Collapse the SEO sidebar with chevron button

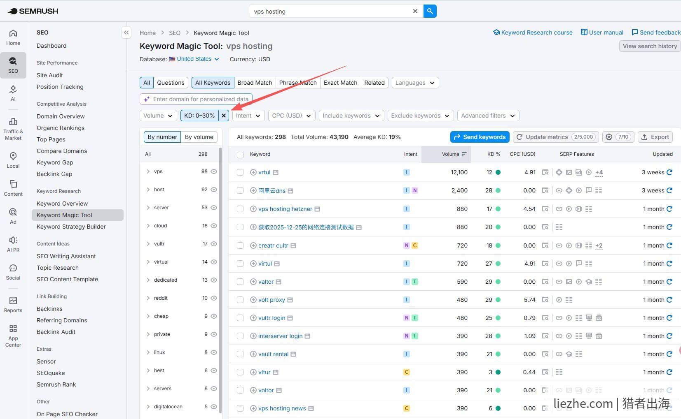tap(126, 32)
